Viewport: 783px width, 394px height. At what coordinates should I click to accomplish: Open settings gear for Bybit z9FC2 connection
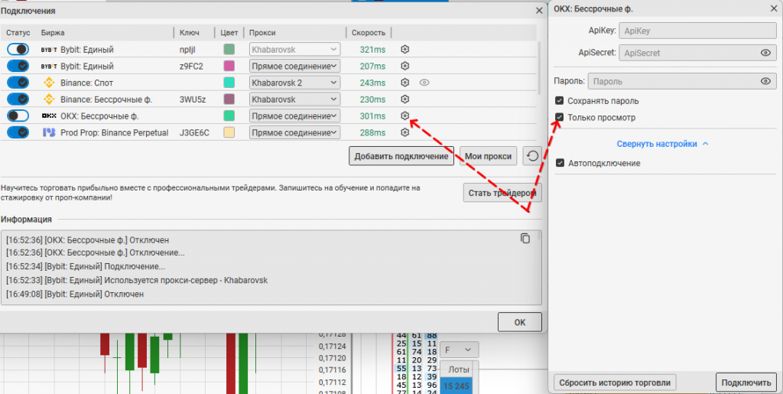pos(405,66)
